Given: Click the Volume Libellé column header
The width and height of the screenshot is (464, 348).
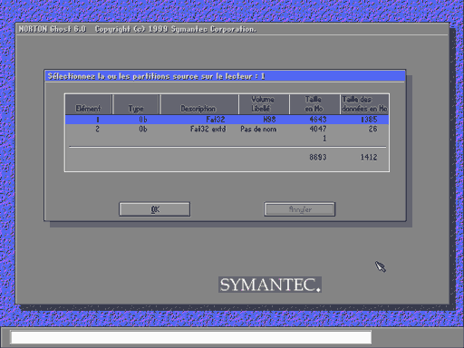Looking at the screenshot, I should tap(264, 104).
